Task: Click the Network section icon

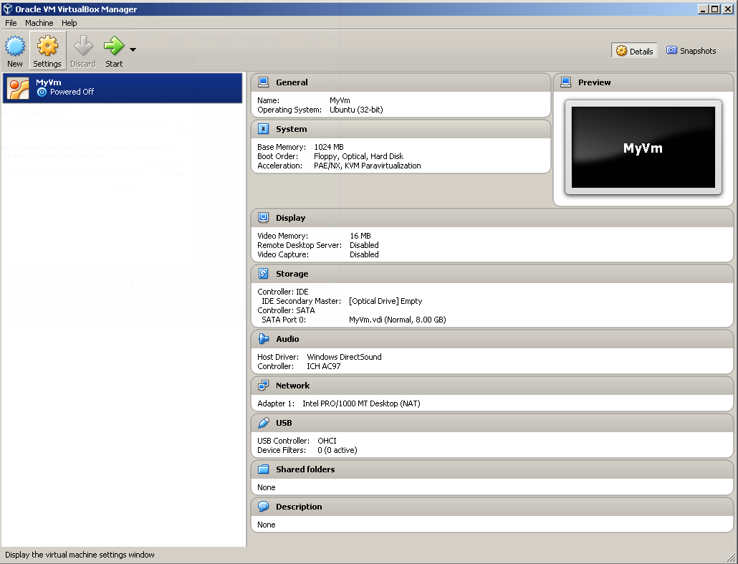Action: tap(264, 386)
